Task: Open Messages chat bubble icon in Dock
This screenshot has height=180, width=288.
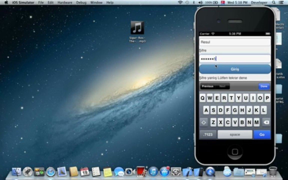Action: 119,172
